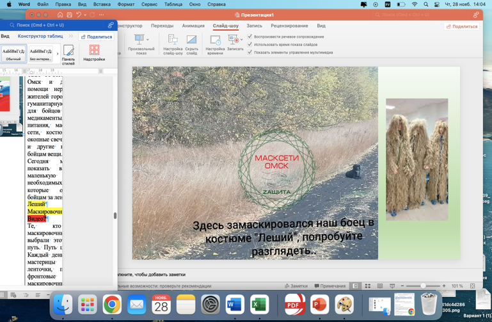This screenshot has width=492, height=322.
Task: Apply the Без интервала style in Word
Action: 41,54
